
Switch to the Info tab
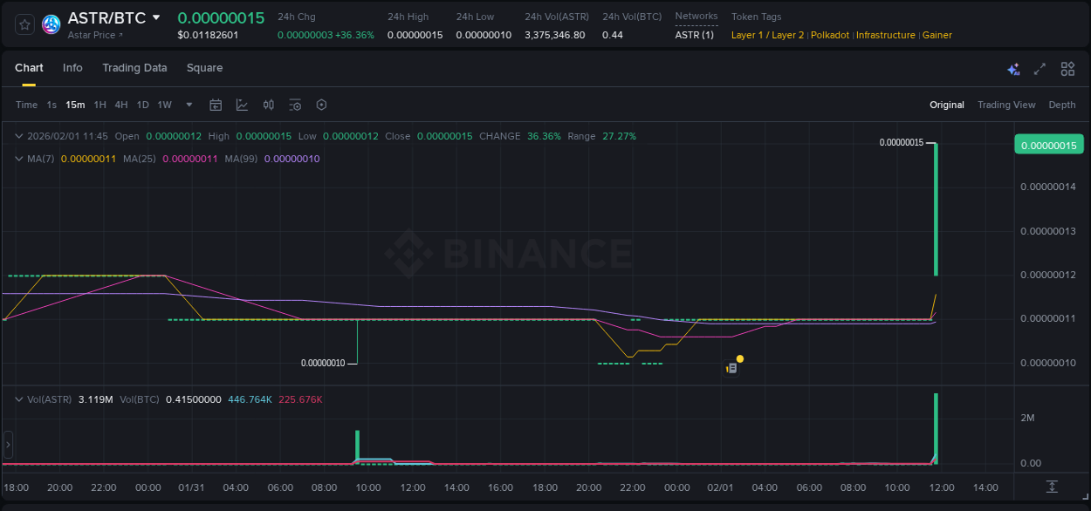72,67
